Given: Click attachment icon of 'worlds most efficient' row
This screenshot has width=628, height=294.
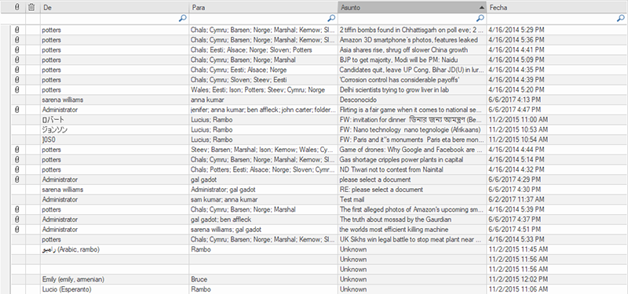Looking at the screenshot, I should tap(16, 230).
